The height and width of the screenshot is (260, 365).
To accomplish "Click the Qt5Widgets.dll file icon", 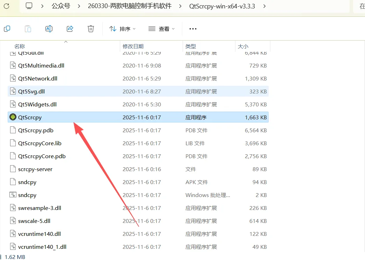I will click(x=13, y=104).
